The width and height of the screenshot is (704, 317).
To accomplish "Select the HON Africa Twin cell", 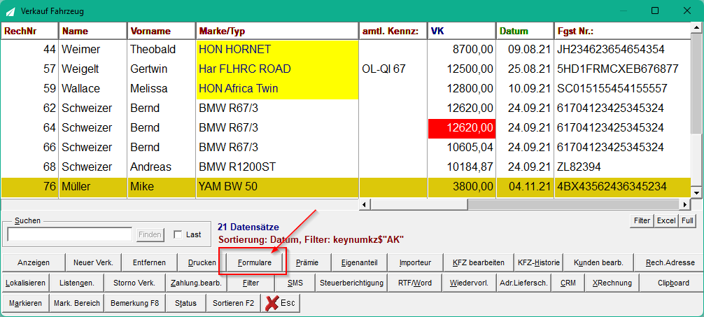I will (277, 89).
